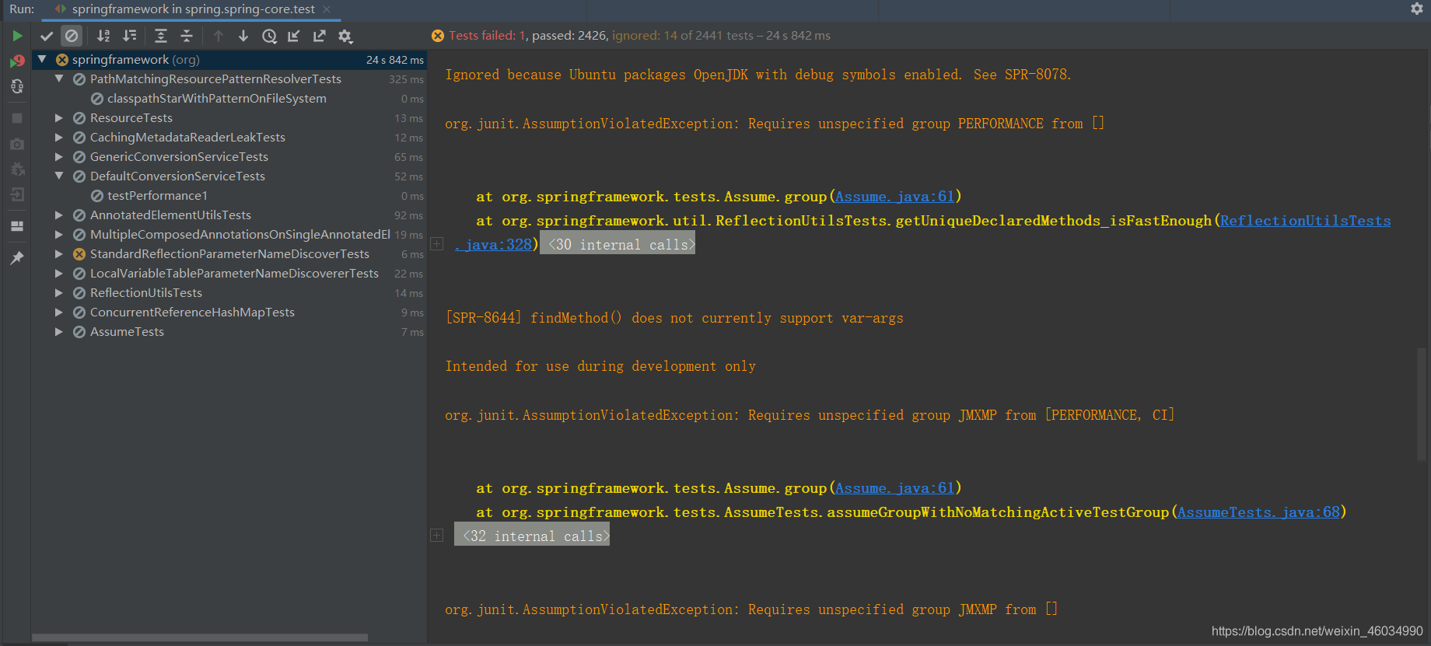Image resolution: width=1431 pixels, height=646 pixels.
Task: Select springframework (org) root row
Action: tap(229, 60)
